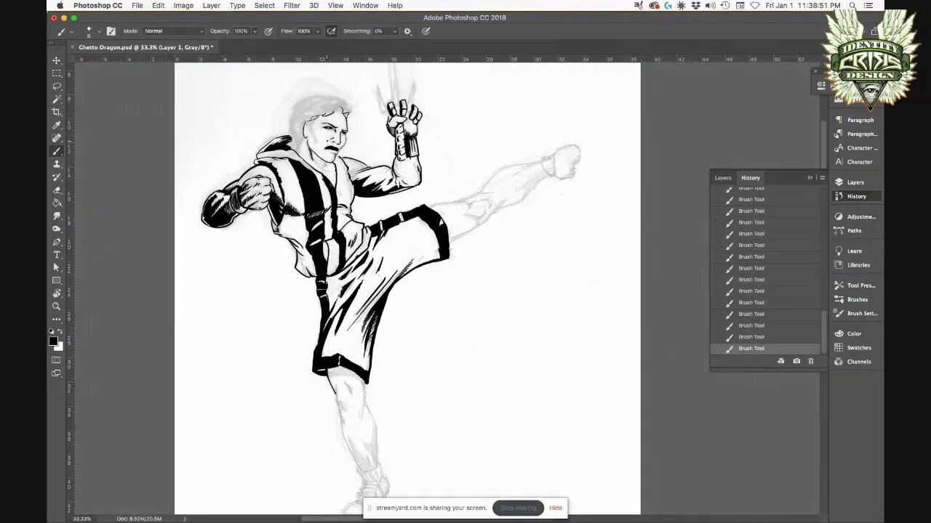
Task: Open the Filter menu
Action: click(x=292, y=5)
